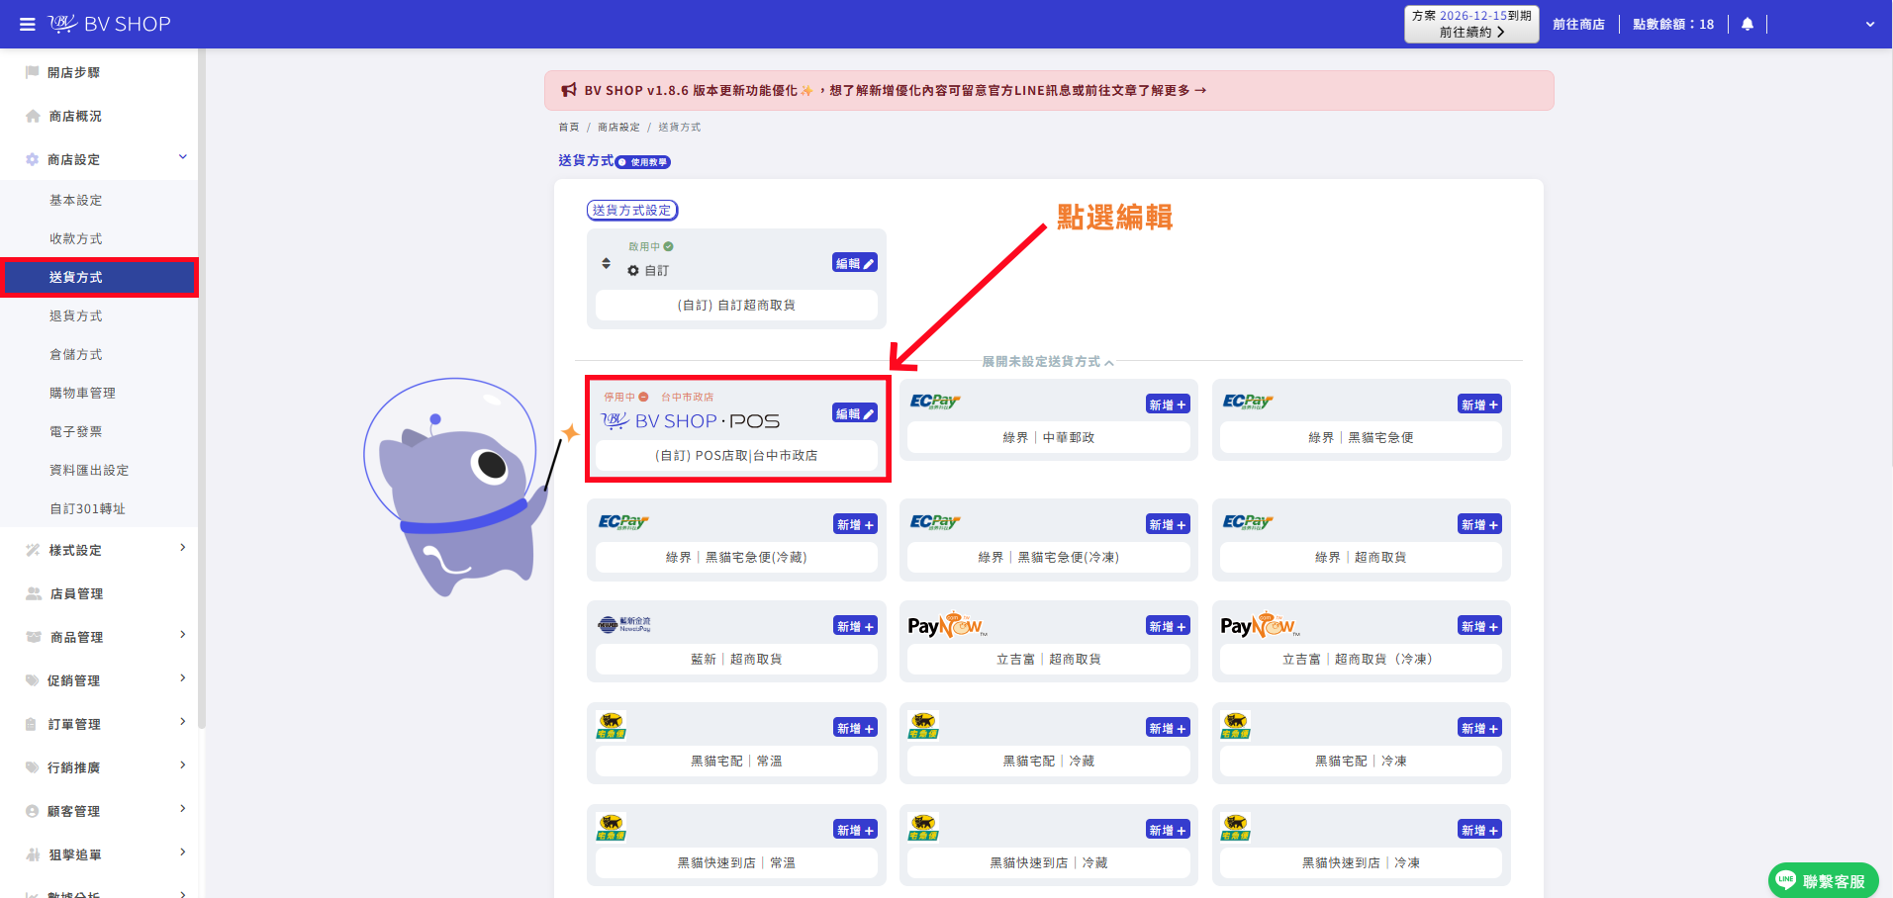Open the account dropdown arrow at top right
1893x898 pixels.
(x=1870, y=25)
